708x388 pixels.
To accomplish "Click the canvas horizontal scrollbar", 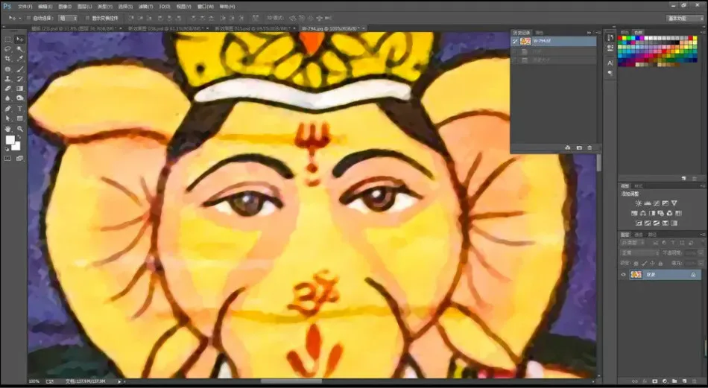I will point(291,381).
